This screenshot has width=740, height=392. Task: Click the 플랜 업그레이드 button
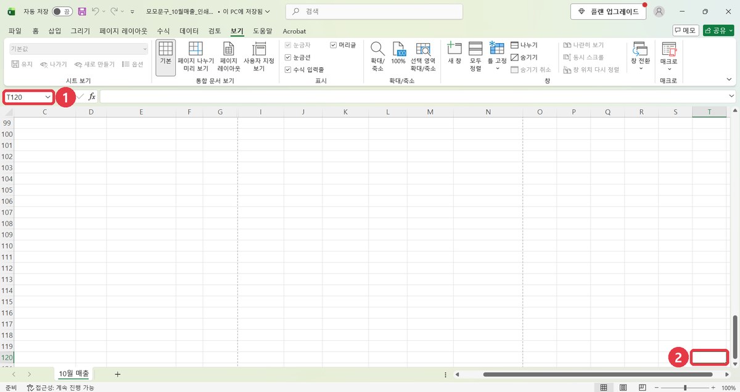[607, 12]
